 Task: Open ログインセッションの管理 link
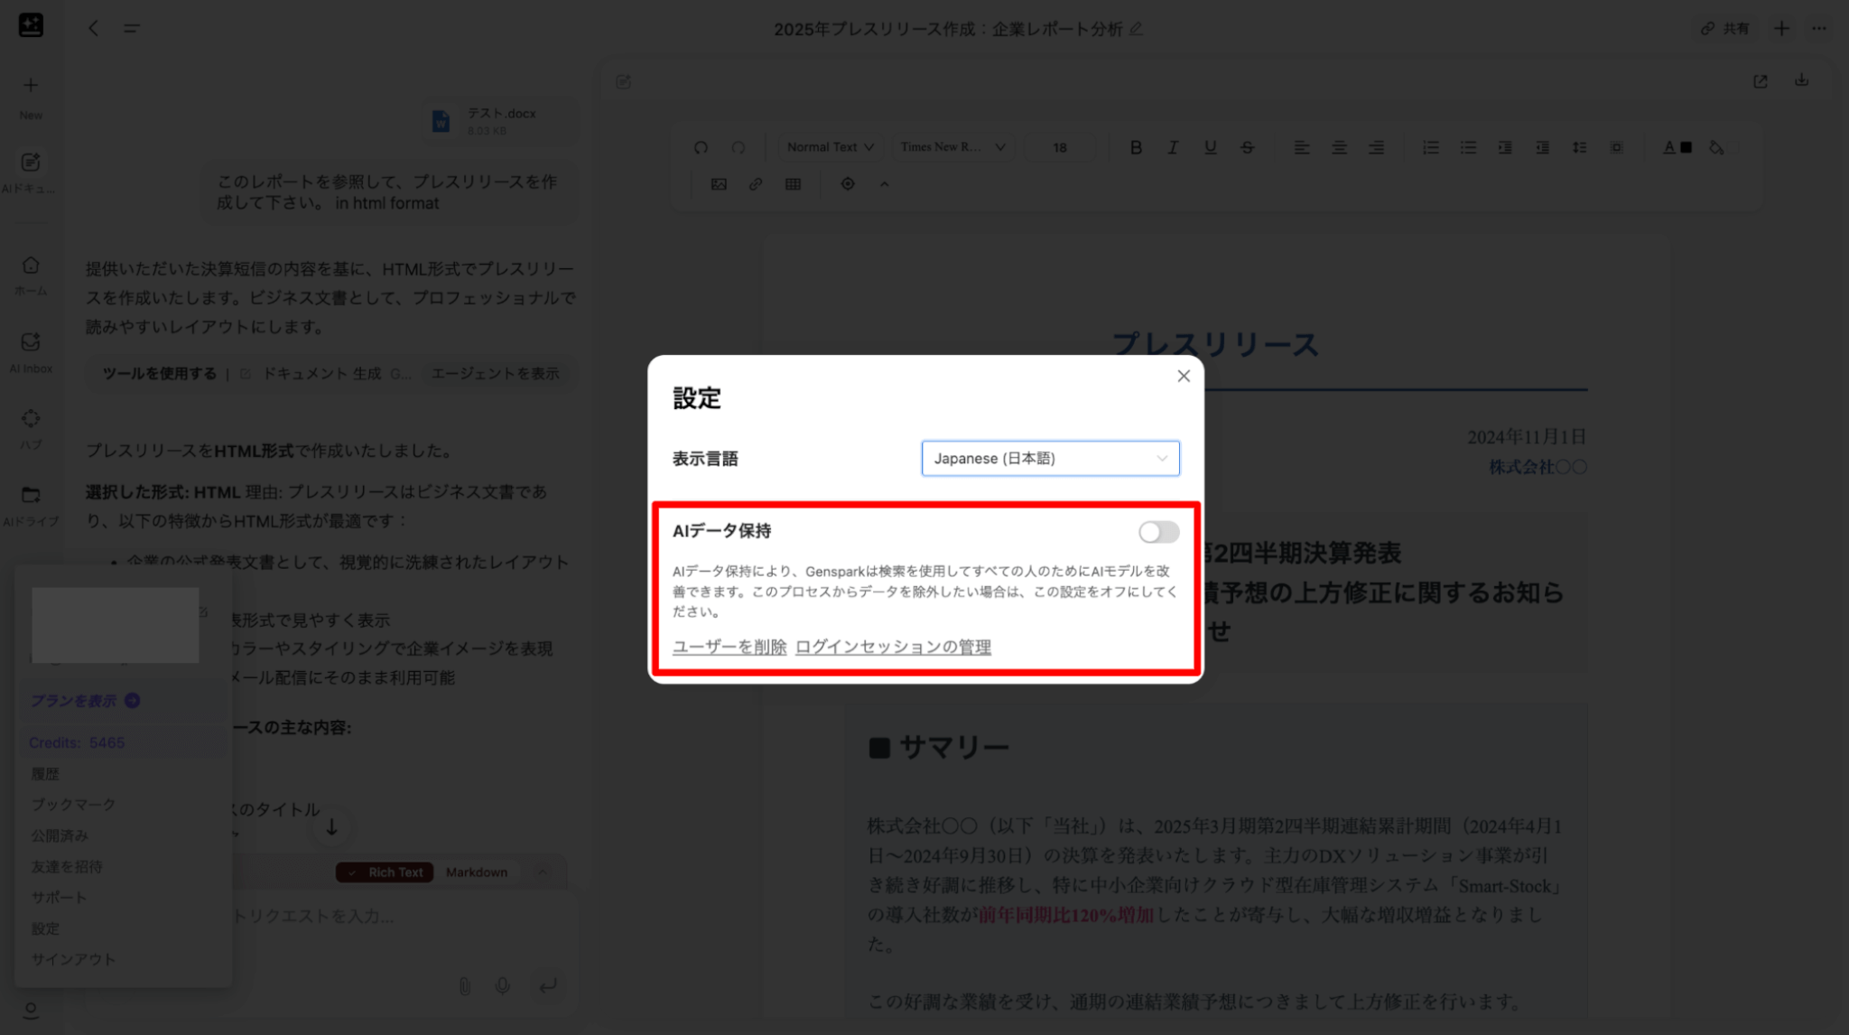tap(893, 647)
